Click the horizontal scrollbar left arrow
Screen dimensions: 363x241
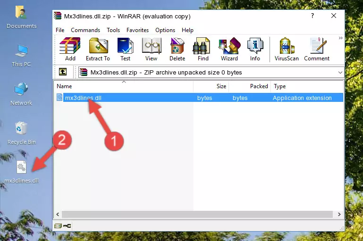coord(58,215)
